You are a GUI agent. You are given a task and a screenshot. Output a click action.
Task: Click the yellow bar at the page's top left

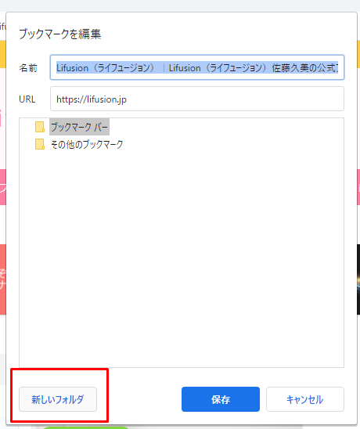pyautogui.click(x=2, y=54)
